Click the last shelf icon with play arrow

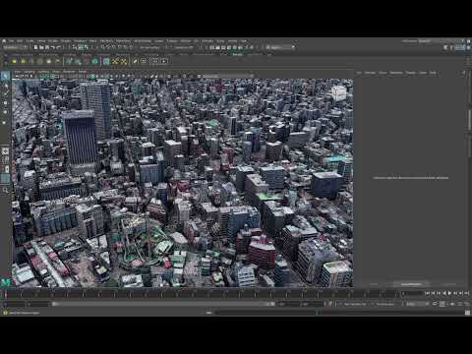coord(164,61)
